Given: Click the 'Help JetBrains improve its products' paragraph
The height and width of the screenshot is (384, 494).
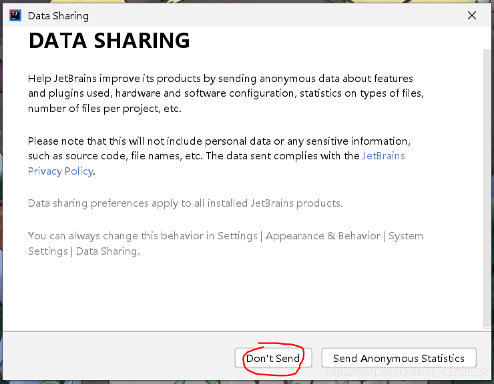Looking at the screenshot, I should 226,93.
